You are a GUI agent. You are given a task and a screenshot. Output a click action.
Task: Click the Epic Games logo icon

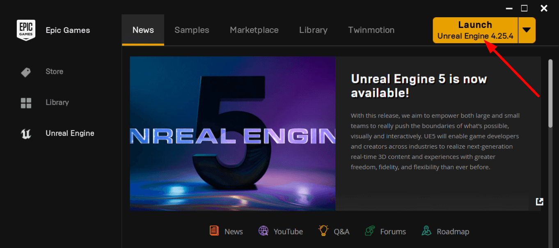pyautogui.click(x=26, y=30)
